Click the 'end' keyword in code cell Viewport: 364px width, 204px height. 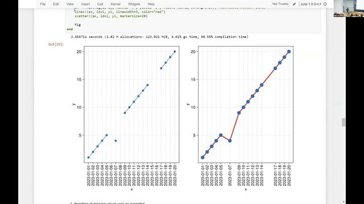(x=69, y=29)
